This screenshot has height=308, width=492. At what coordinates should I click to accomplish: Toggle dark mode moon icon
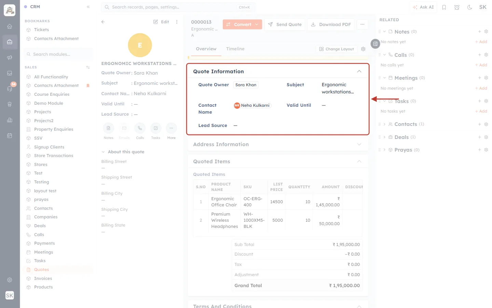[470, 7]
